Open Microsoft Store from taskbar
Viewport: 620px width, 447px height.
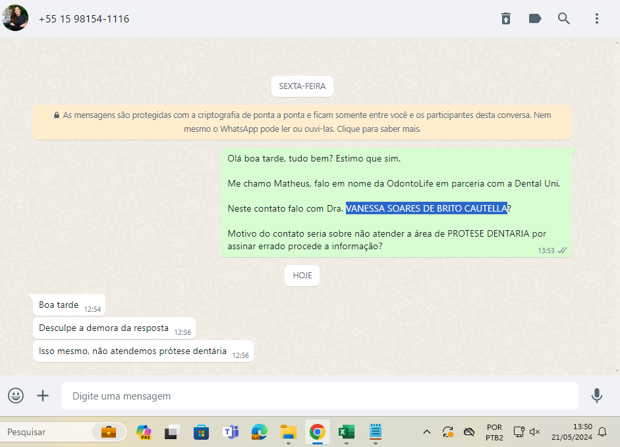point(201,432)
